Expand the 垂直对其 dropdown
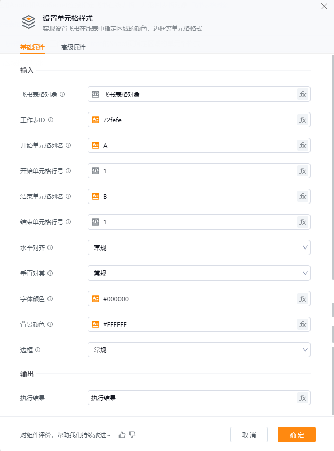Screen dimensions: 334x451 coord(199,273)
